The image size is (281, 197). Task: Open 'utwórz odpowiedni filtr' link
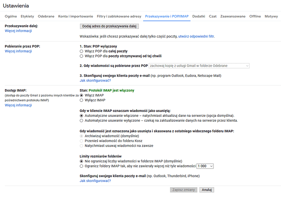[196, 36]
